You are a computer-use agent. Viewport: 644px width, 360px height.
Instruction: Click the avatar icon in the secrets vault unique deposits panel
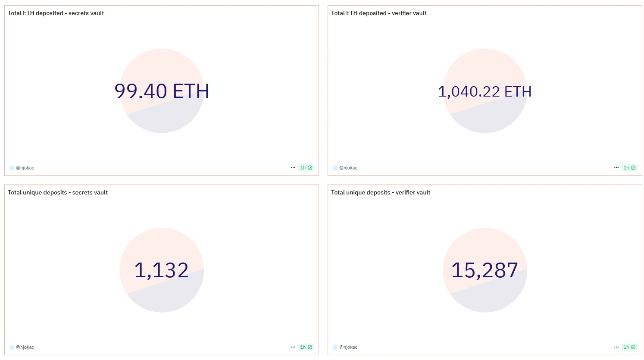pyautogui.click(x=12, y=347)
